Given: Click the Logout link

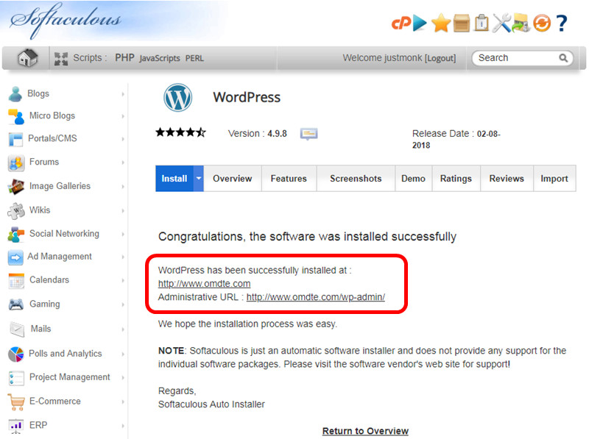Looking at the screenshot, I should (x=440, y=58).
